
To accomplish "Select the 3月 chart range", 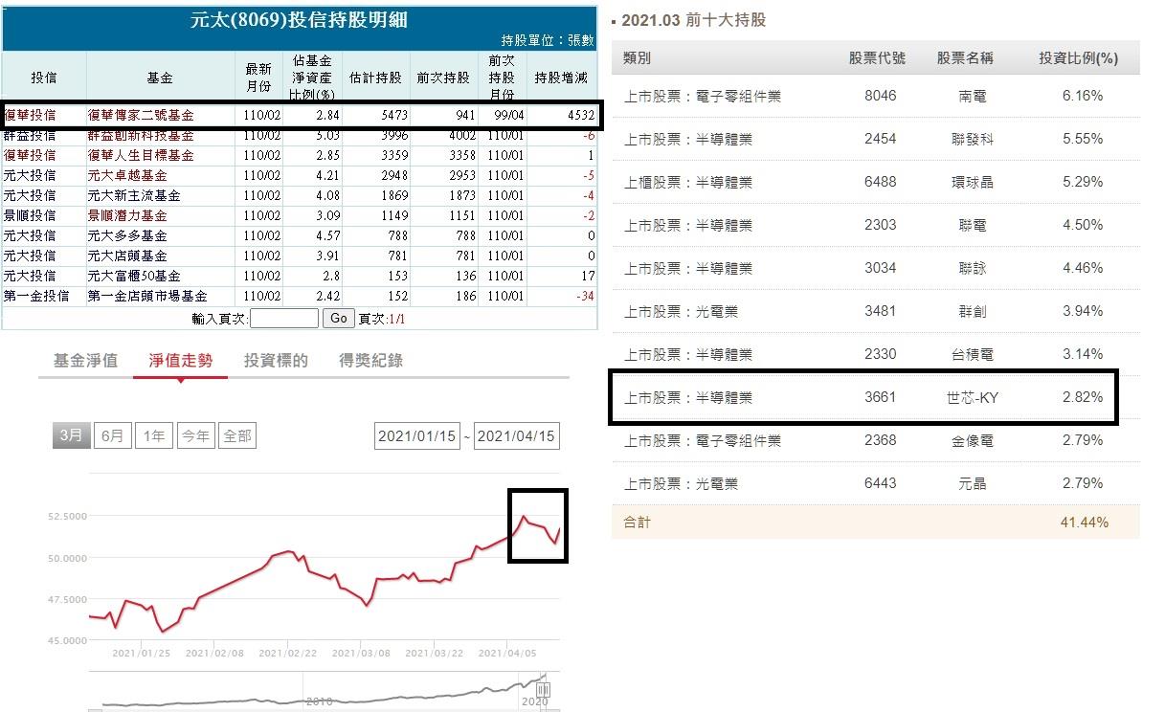I will pyautogui.click(x=72, y=435).
